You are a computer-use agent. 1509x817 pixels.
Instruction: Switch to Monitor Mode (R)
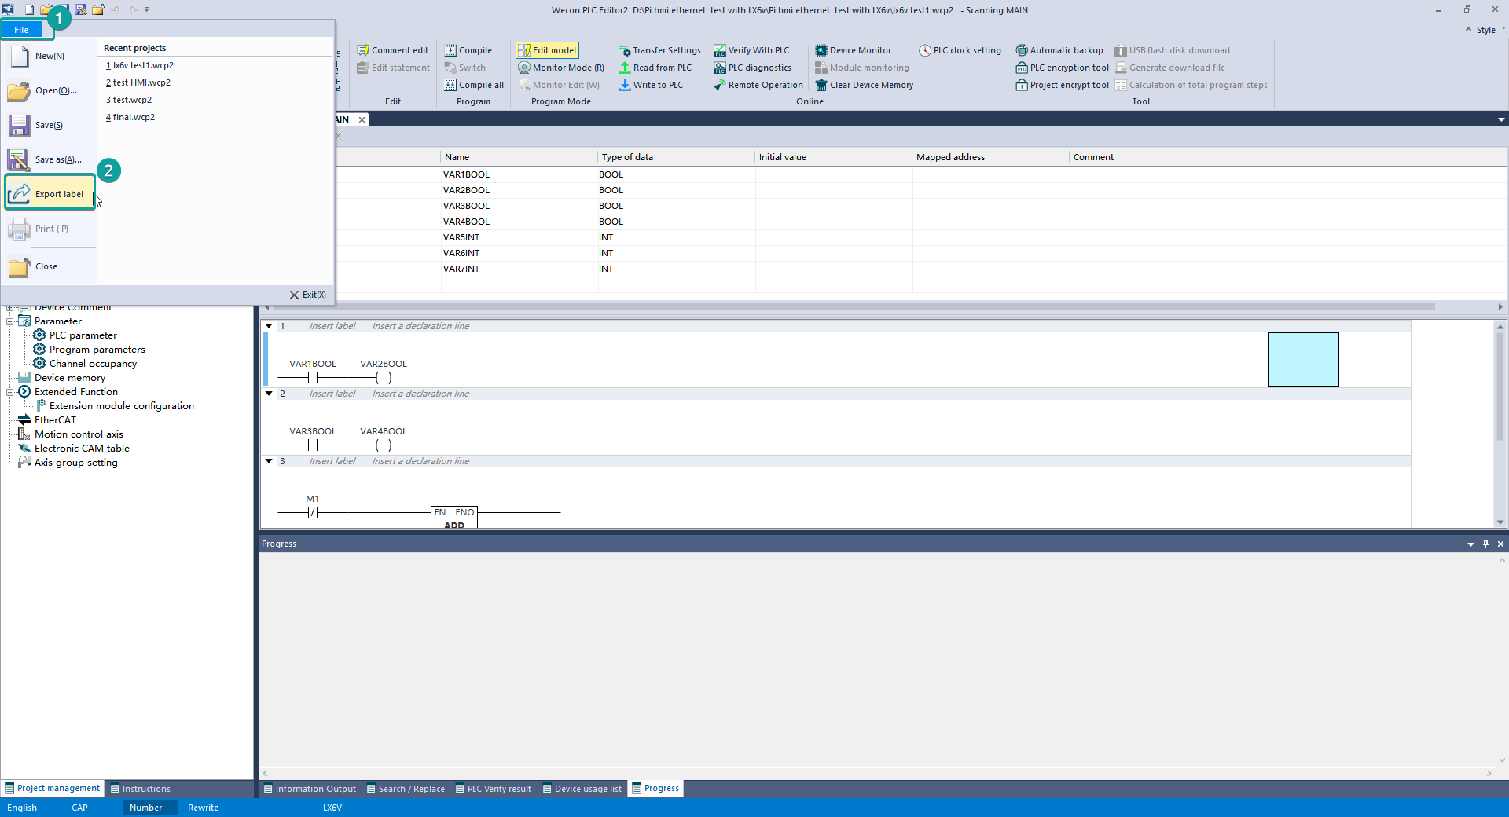click(x=561, y=68)
